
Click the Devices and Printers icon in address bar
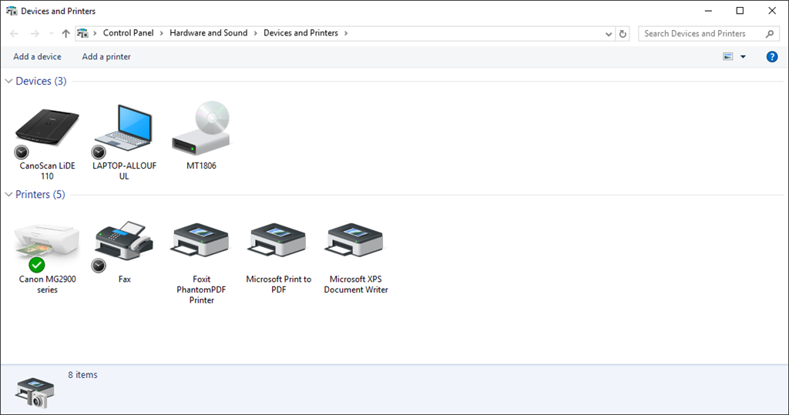[82, 34]
